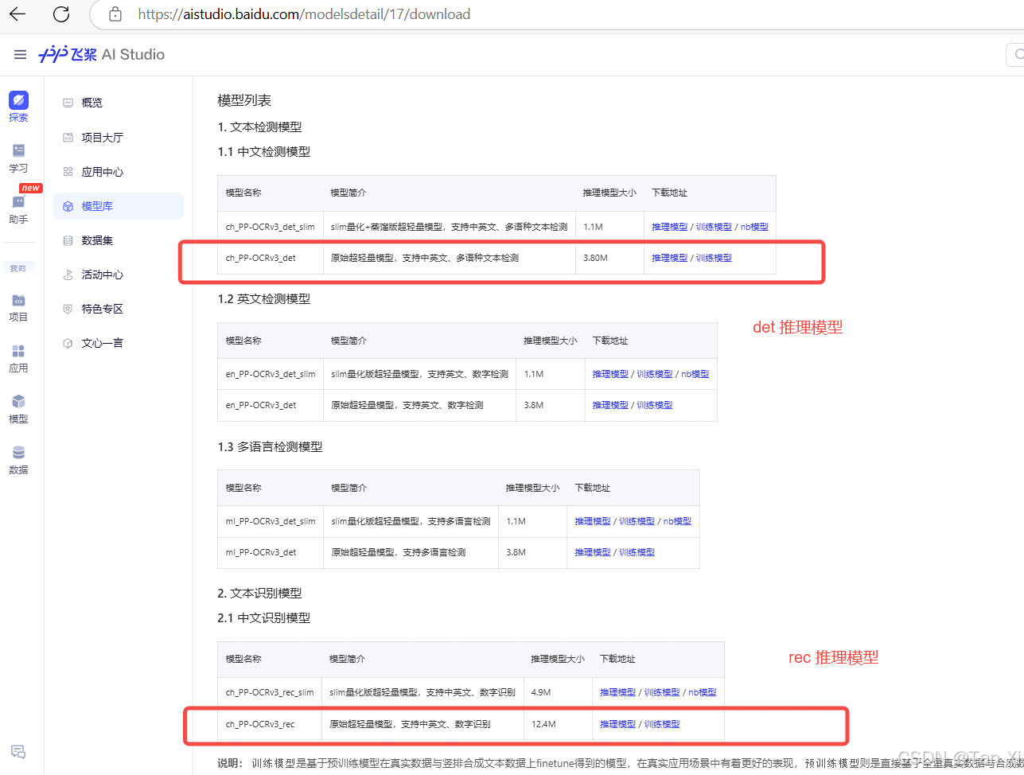Download nb模型 for en_PP-OCRv3_det_slim
This screenshot has height=775, width=1024.
[695, 374]
